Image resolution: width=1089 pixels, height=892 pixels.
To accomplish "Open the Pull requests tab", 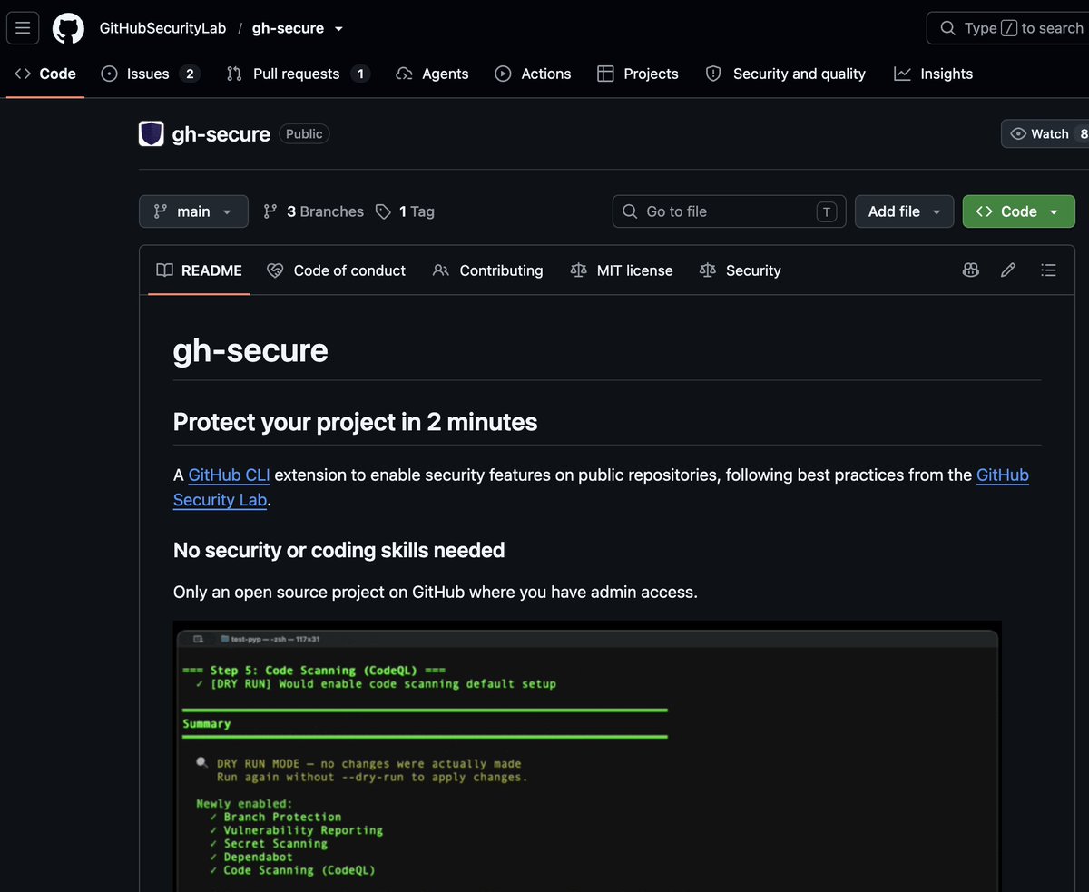I will click(298, 74).
